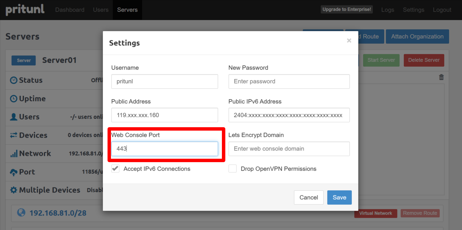
Task: Click the globe icon beside 192.168.81.0/28
Action: coord(21,212)
